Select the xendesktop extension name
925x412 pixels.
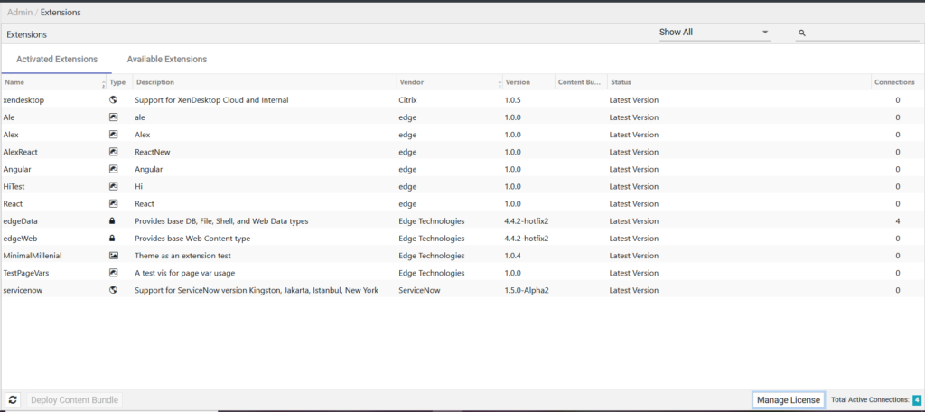pyautogui.click(x=23, y=100)
